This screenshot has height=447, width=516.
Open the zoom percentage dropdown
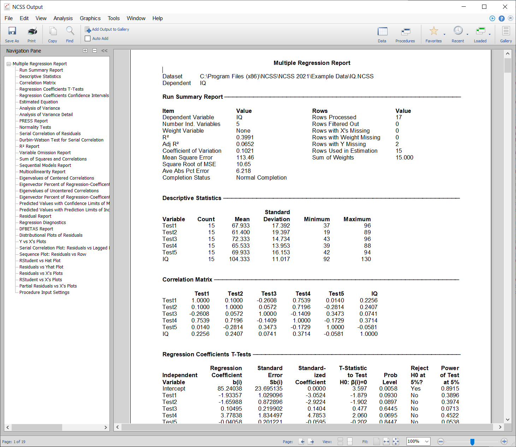427,441
